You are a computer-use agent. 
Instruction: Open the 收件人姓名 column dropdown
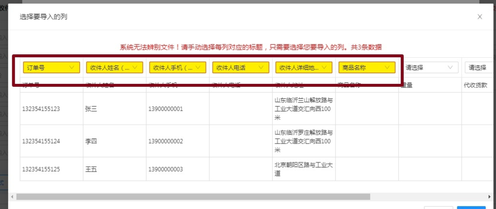pyautogui.click(x=115, y=67)
